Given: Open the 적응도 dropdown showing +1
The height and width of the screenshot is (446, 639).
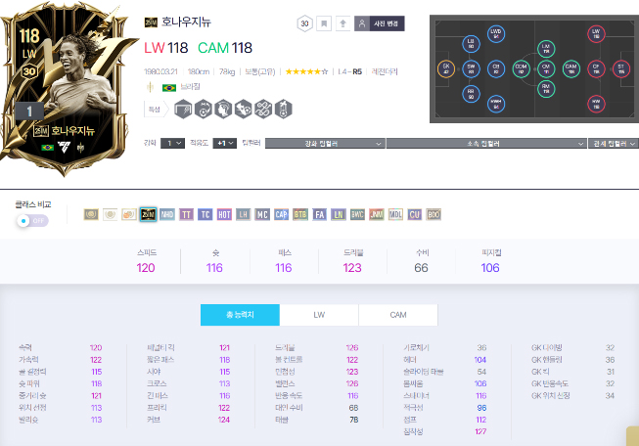Looking at the screenshot, I should click(224, 144).
